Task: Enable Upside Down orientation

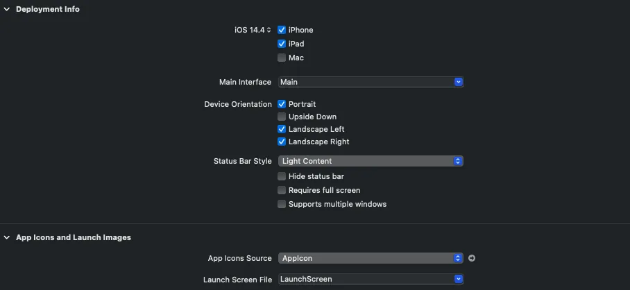Action: tap(282, 117)
